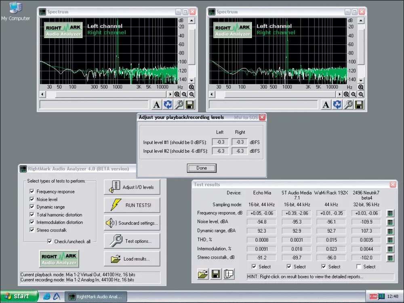Toggle the Check/uncheck all checkbox
This screenshot has width=404, height=303.
click(x=50, y=242)
